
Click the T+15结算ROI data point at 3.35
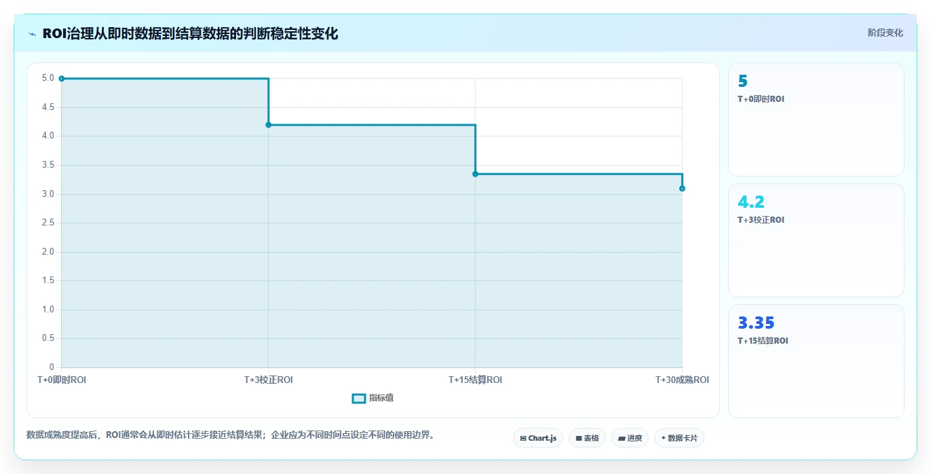pyautogui.click(x=475, y=174)
